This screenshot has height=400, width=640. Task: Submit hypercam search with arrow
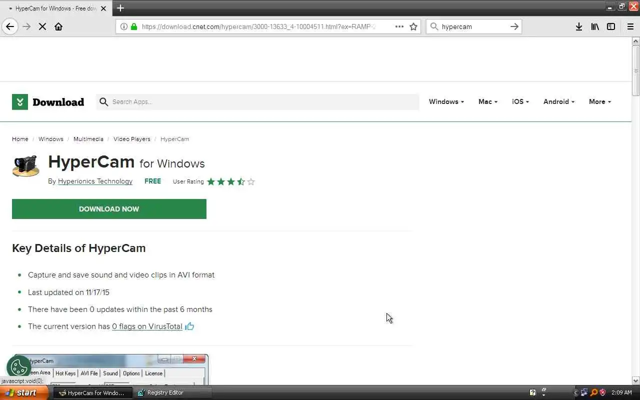click(514, 26)
